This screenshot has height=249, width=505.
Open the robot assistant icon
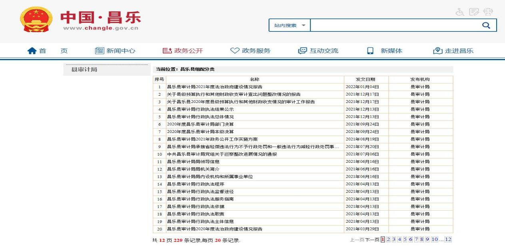[488, 12]
